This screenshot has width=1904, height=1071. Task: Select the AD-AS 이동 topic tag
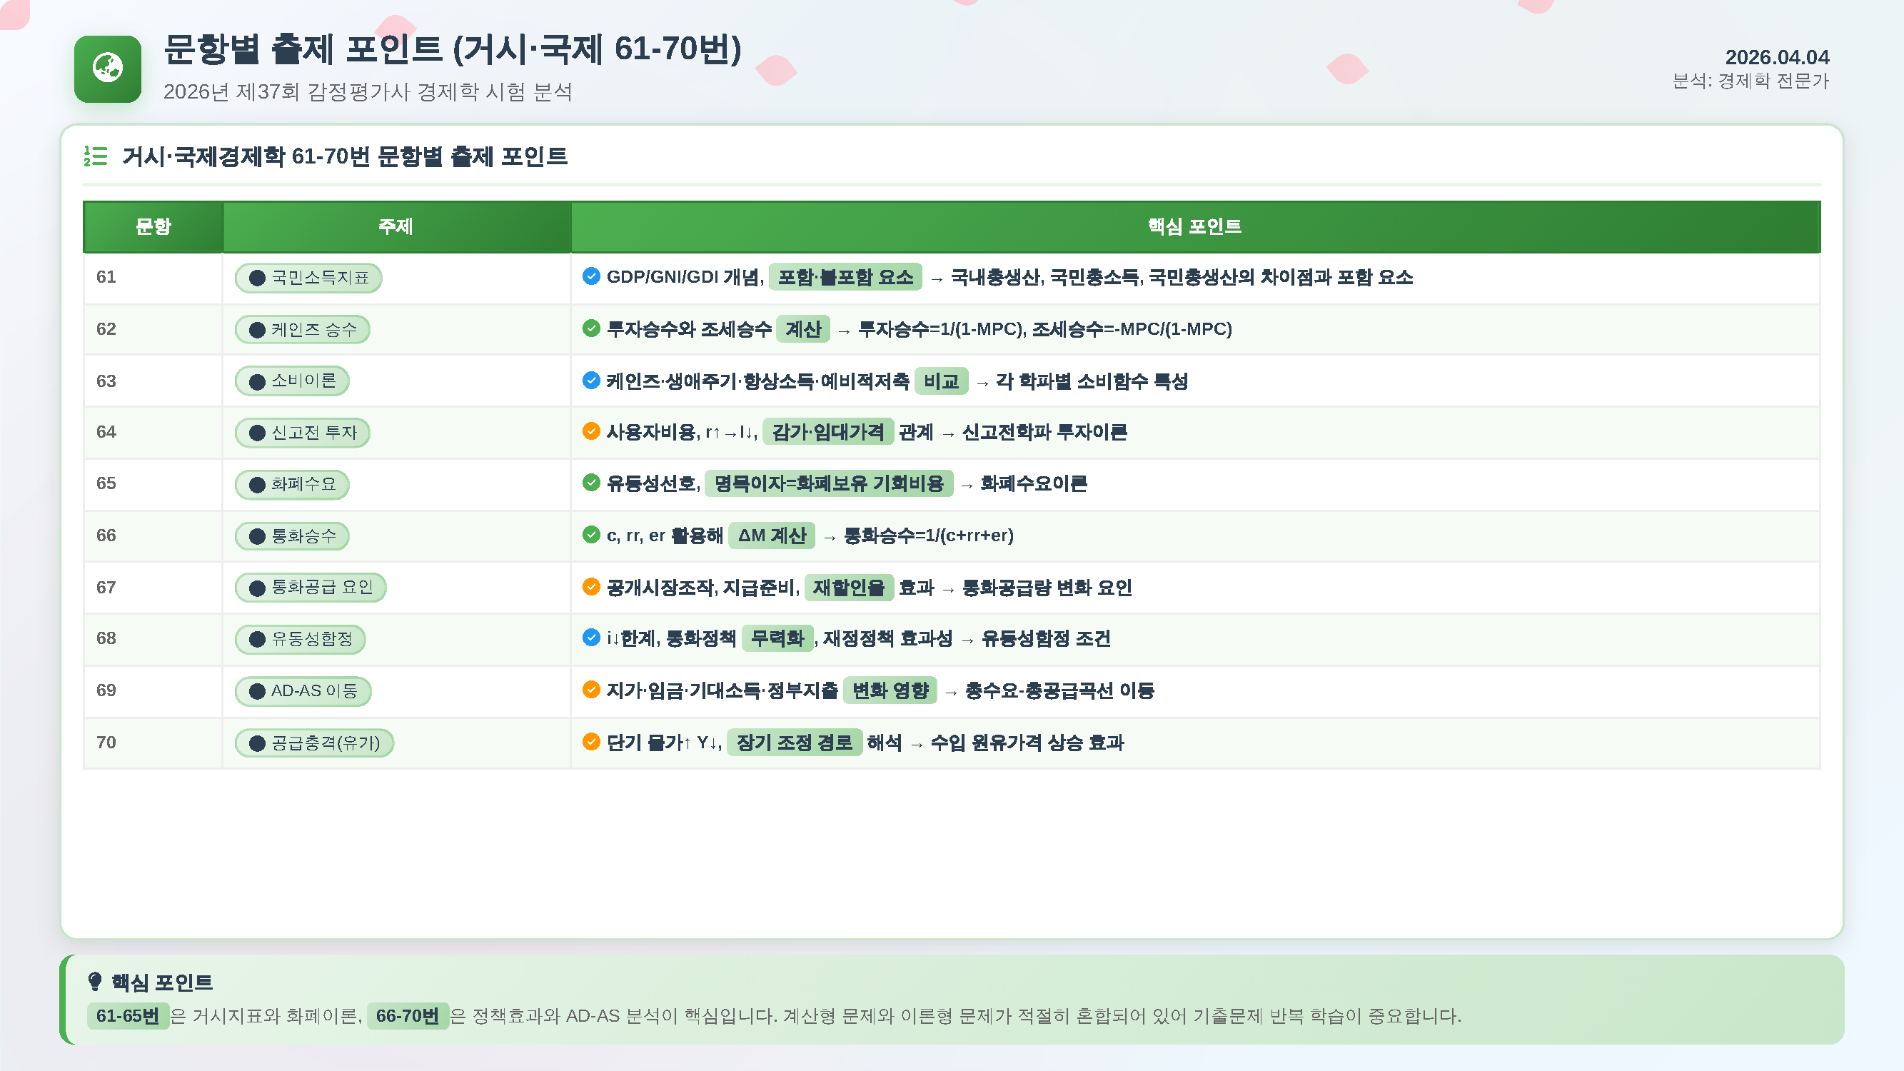pos(303,691)
